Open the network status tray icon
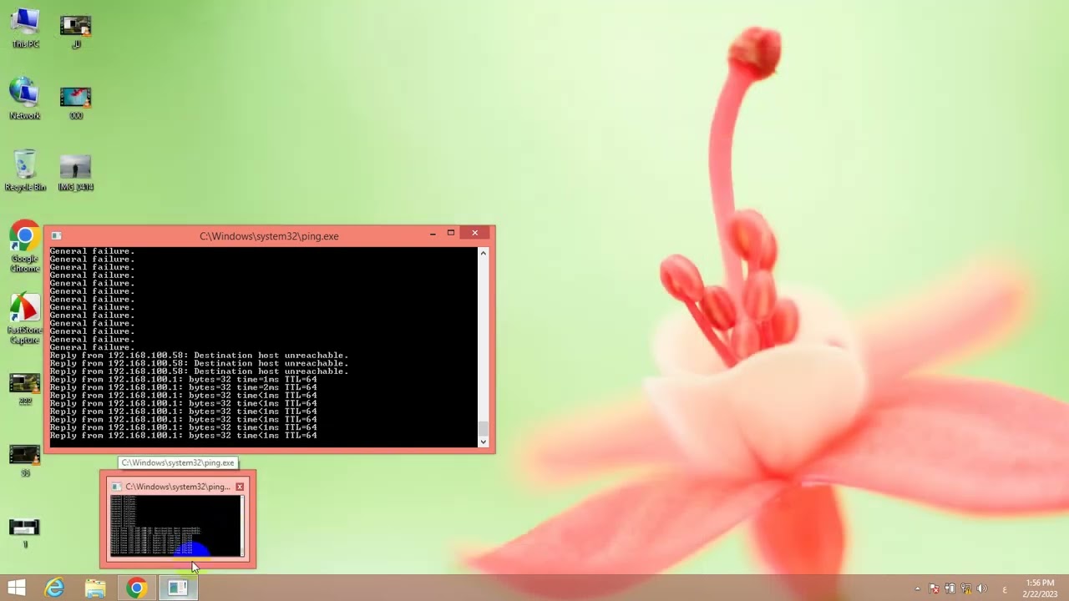 965,588
